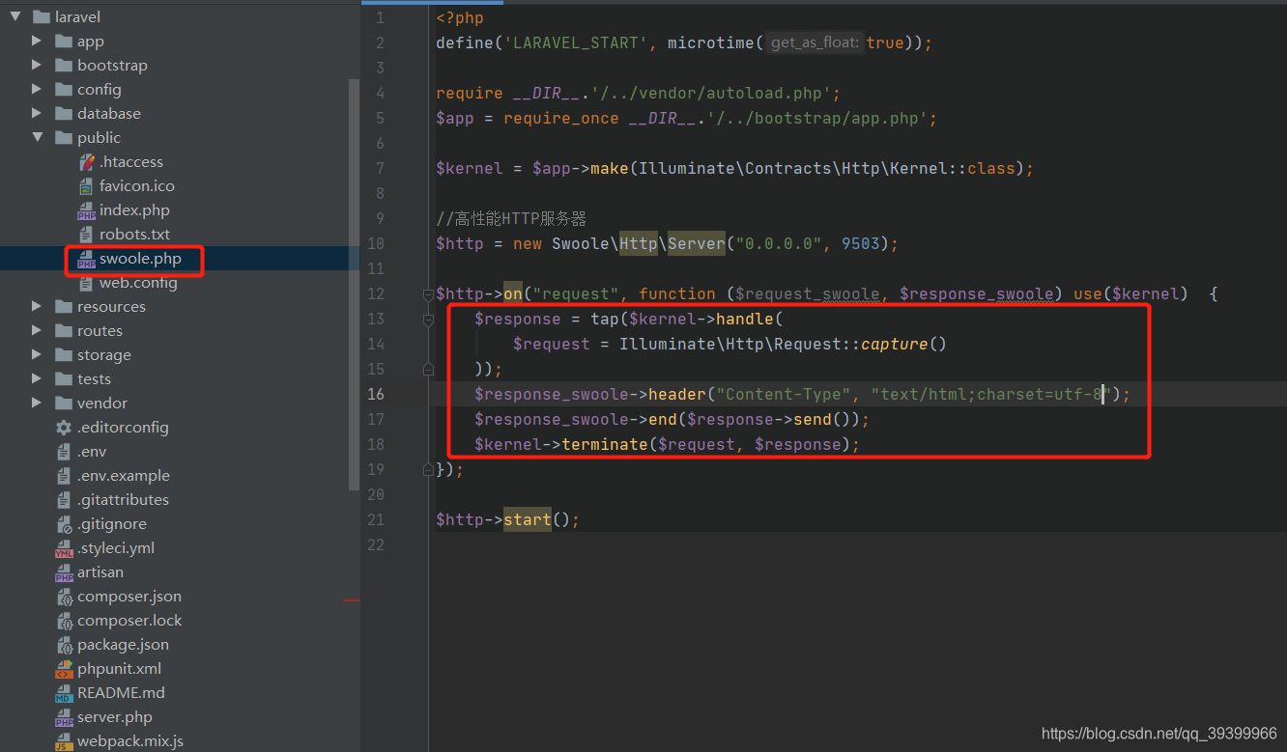Open the CSDN blog watermark link
The image size is (1287, 752).
[x=1158, y=733]
